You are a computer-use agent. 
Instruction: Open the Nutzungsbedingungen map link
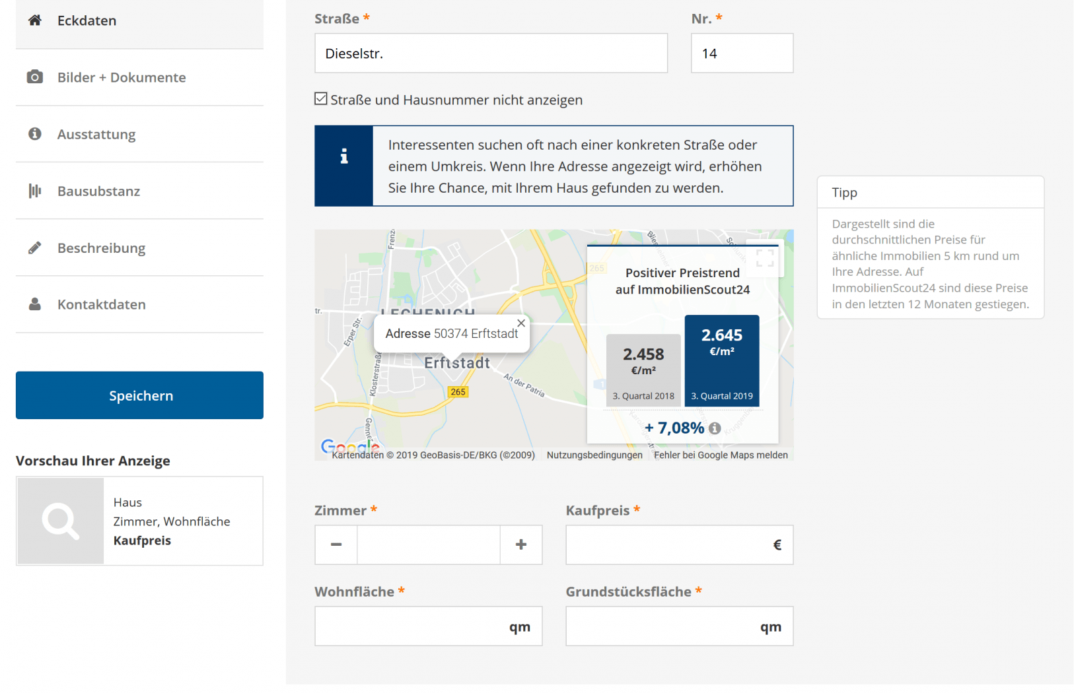594,455
